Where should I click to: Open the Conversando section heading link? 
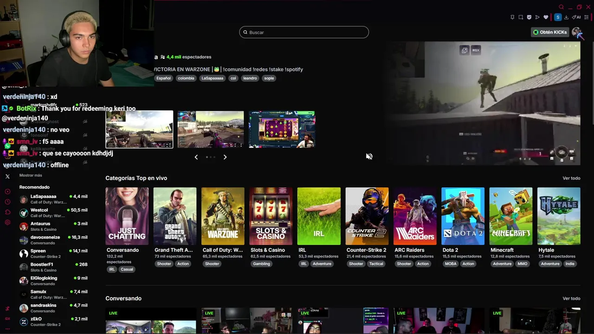point(123,298)
